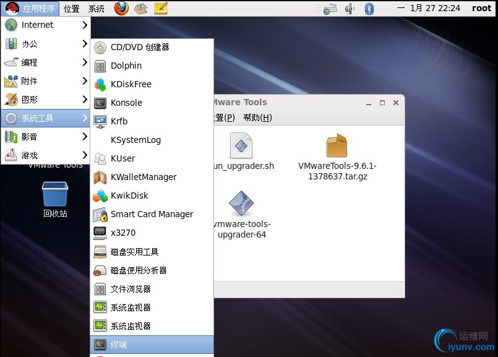Open the mail client panel icon
The image size is (498, 357).
[141, 9]
